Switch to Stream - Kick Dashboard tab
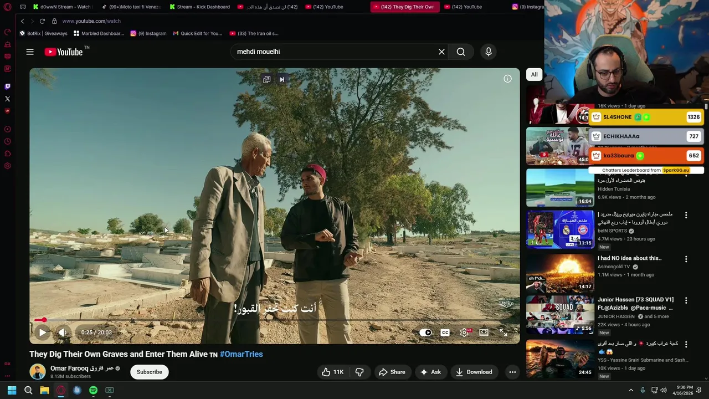Image resolution: width=709 pixels, height=399 pixels. [200, 7]
